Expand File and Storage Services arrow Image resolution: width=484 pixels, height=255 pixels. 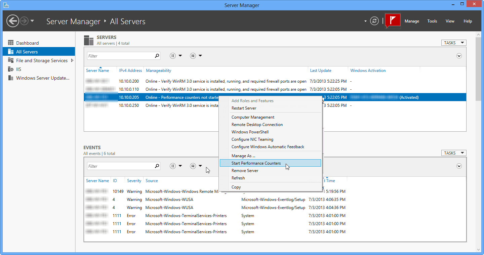pos(72,60)
